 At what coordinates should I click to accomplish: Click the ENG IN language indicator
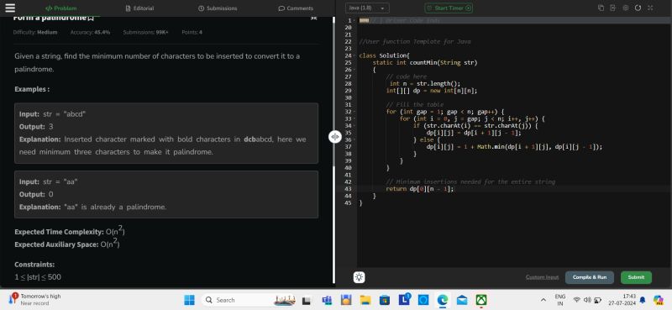pos(559,300)
